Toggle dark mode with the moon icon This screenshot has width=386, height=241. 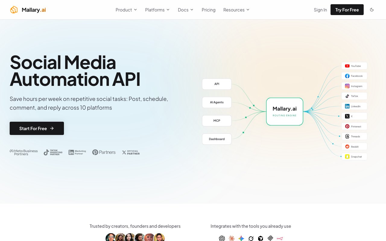pyautogui.click(x=372, y=10)
